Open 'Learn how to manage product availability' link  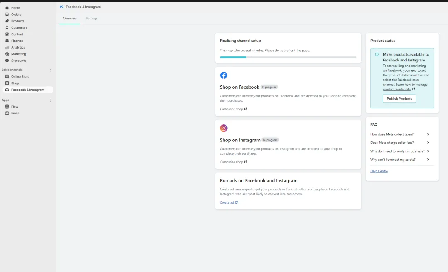(405, 87)
